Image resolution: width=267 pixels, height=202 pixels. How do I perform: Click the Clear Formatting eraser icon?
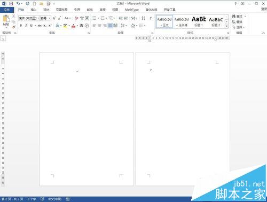click(x=76, y=18)
